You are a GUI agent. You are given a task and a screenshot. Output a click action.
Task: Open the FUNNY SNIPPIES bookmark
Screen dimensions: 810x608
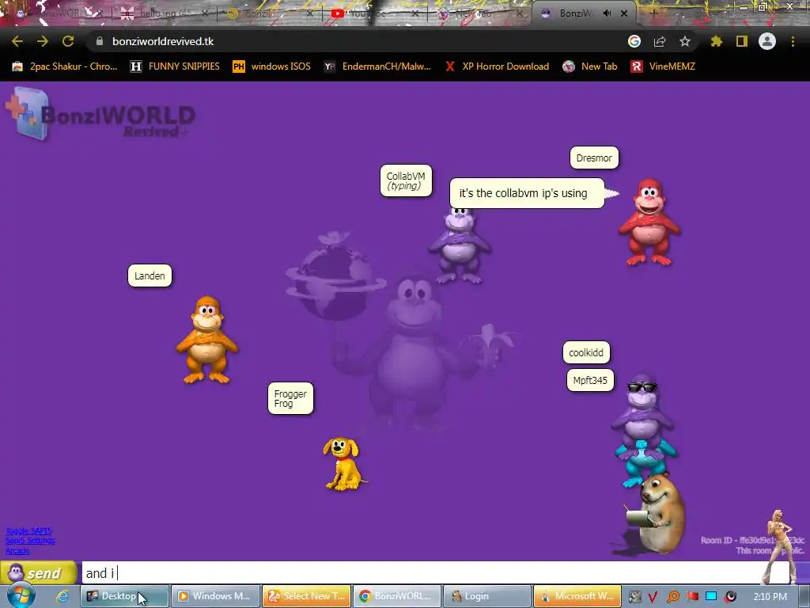click(175, 66)
